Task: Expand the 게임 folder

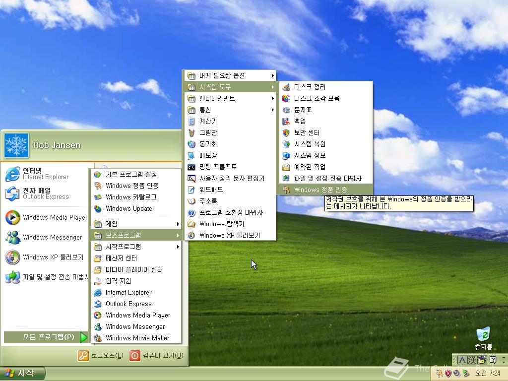Action: (136, 224)
